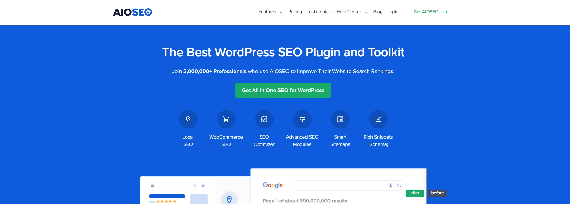Visit the Blog
This screenshot has width=570, height=204.
pyautogui.click(x=378, y=12)
